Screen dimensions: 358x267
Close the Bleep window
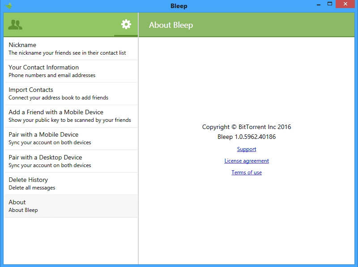pos(345,4)
